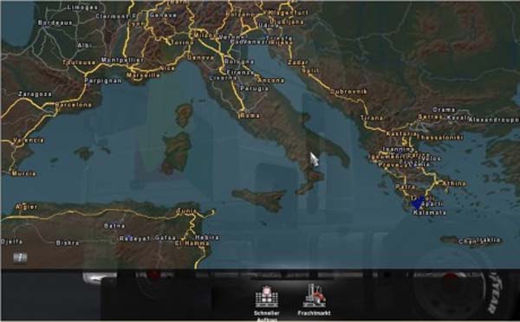
Task: Select Bologna on the map
Action: (239, 61)
